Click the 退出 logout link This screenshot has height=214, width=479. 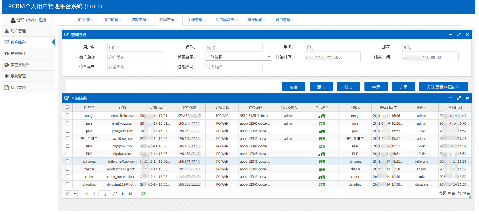coord(43,20)
